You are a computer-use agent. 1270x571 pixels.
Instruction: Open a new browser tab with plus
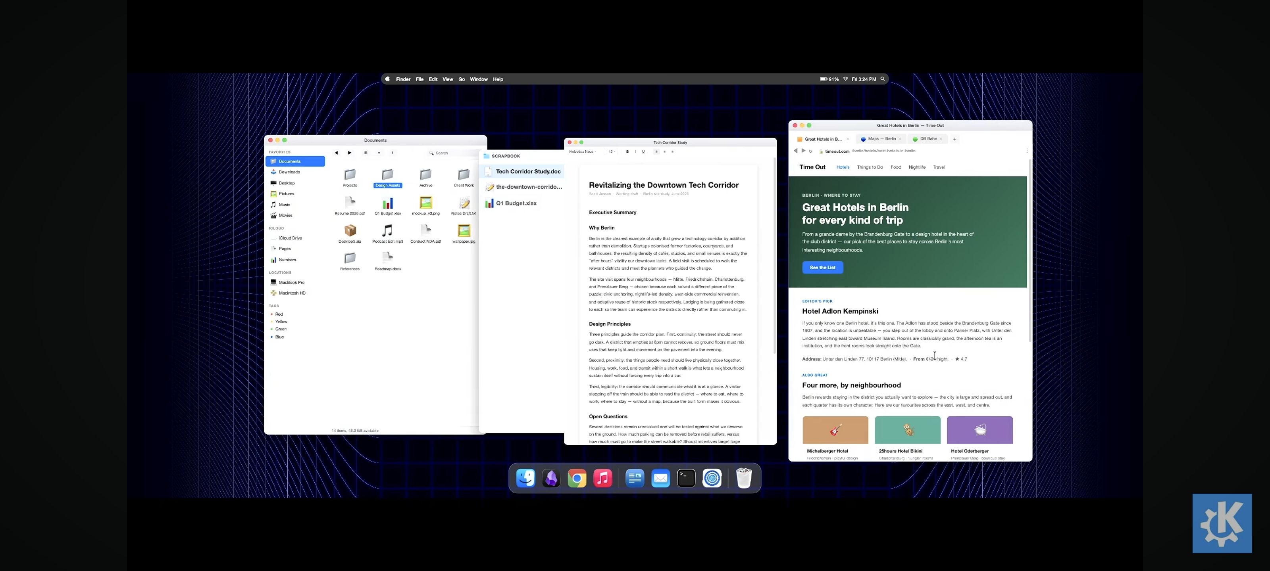[x=954, y=139]
